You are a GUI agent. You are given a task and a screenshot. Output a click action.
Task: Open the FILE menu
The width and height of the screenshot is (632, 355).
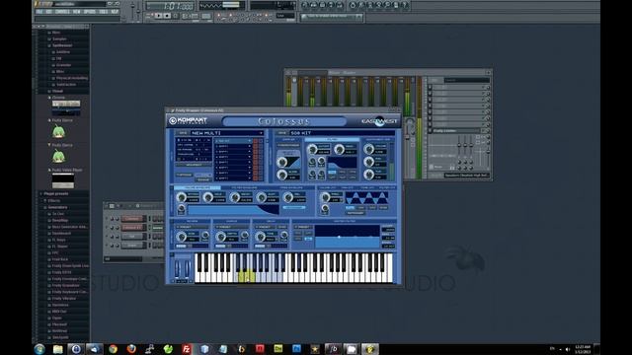pos(39,12)
